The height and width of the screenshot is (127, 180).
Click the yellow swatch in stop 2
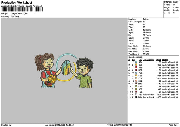[x=136, y=65]
